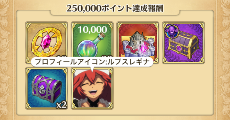
Task: Tap the 250,000ポイント達成報酬 header title
Action: click(x=115, y=9)
